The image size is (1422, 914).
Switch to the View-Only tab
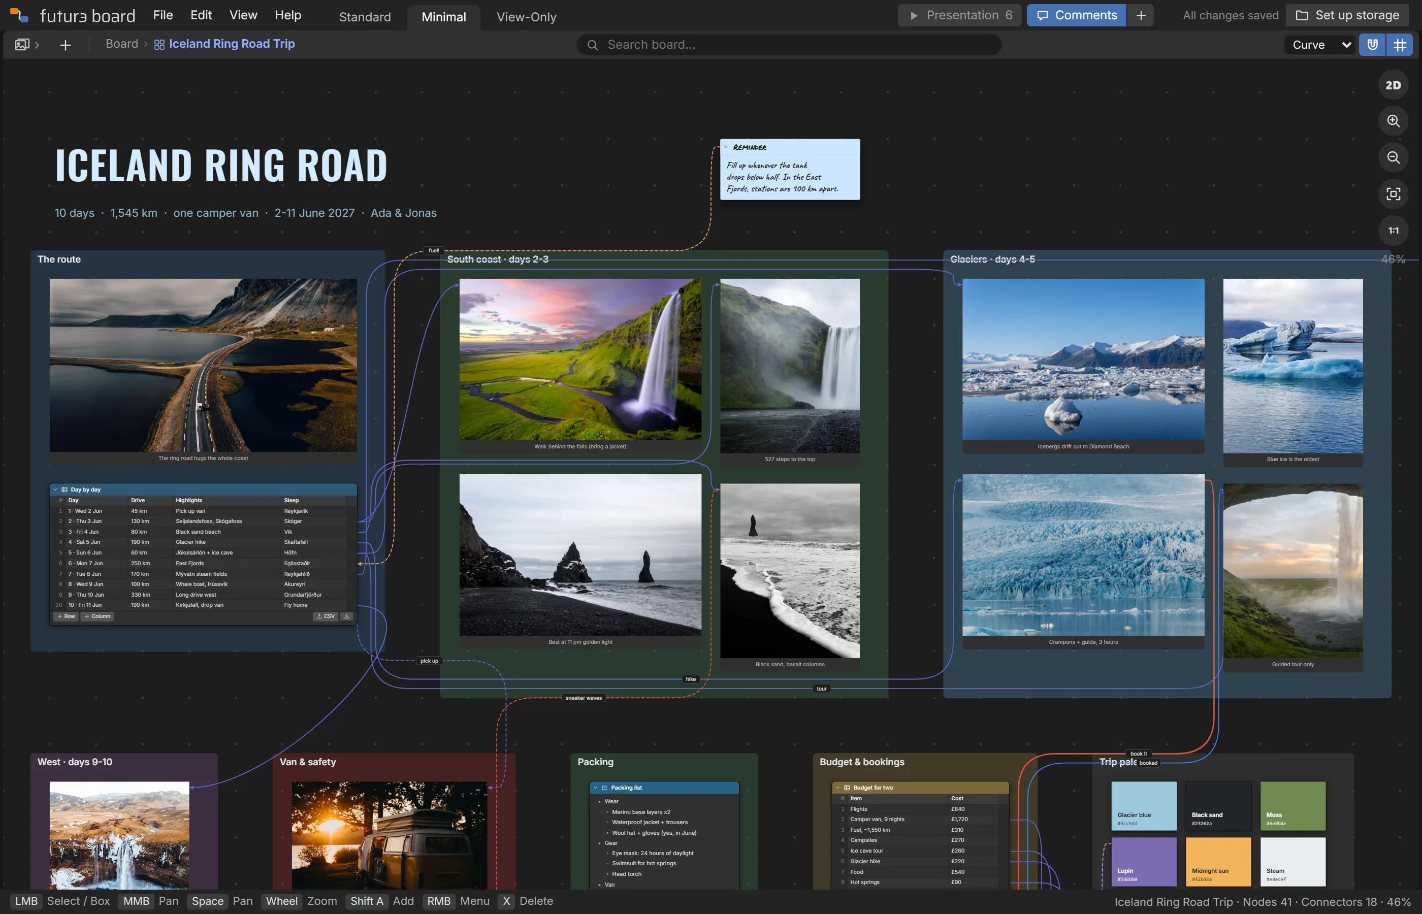coord(527,17)
